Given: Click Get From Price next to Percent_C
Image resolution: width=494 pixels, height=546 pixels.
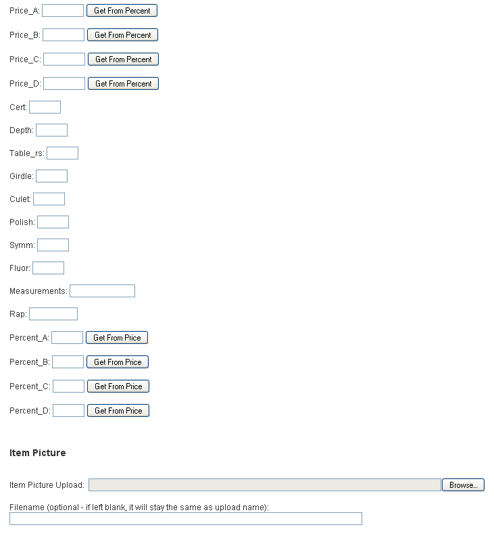Looking at the screenshot, I should tap(118, 387).
